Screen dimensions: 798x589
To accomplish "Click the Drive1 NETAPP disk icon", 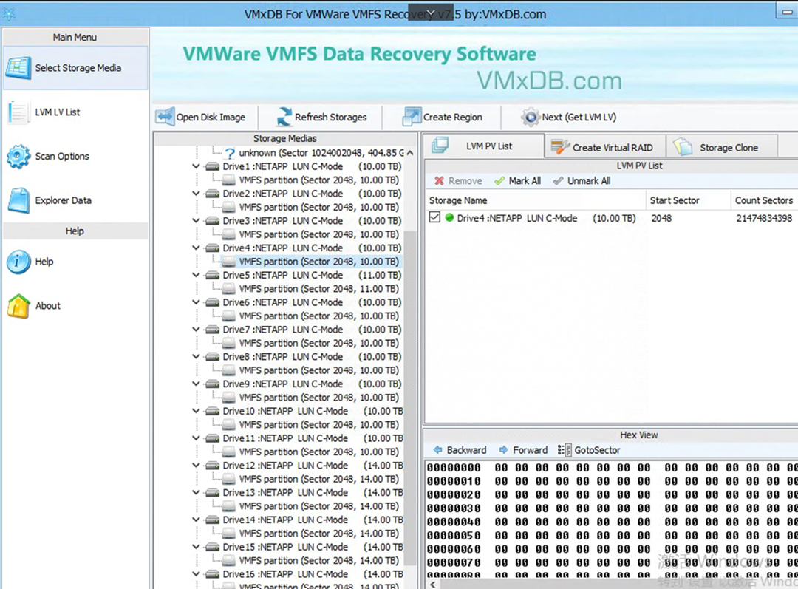I will tap(212, 166).
